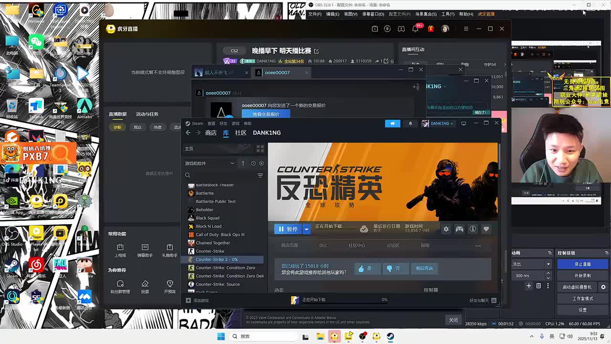The width and height of the screenshot is (611, 344).
Task: Select 观众 pill in Huya stream data
Action: click(137, 127)
